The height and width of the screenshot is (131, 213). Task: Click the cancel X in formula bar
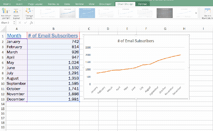point(20,23)
